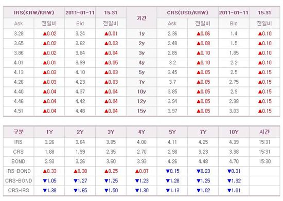The height and width of the screenshot is (201, 283).
Task: Select the 1y period row label
Action: (x=141, y=34)
